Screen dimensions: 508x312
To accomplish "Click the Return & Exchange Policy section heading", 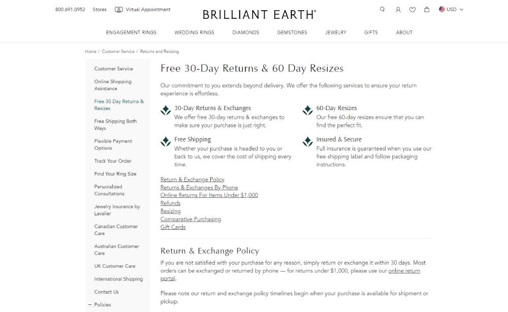I will (210, 251).
